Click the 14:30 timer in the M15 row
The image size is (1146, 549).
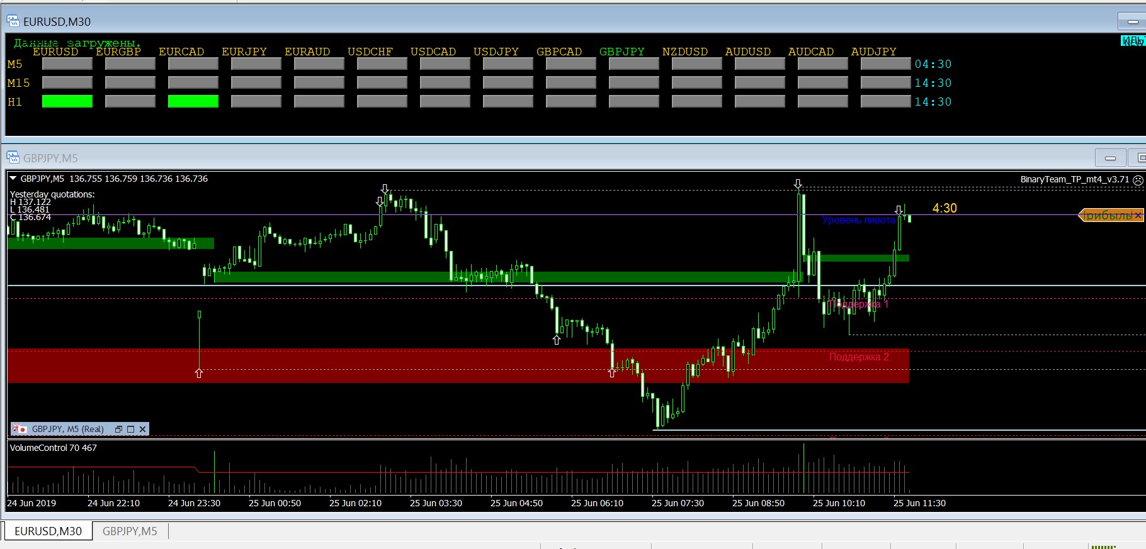[x=933, y=83]
